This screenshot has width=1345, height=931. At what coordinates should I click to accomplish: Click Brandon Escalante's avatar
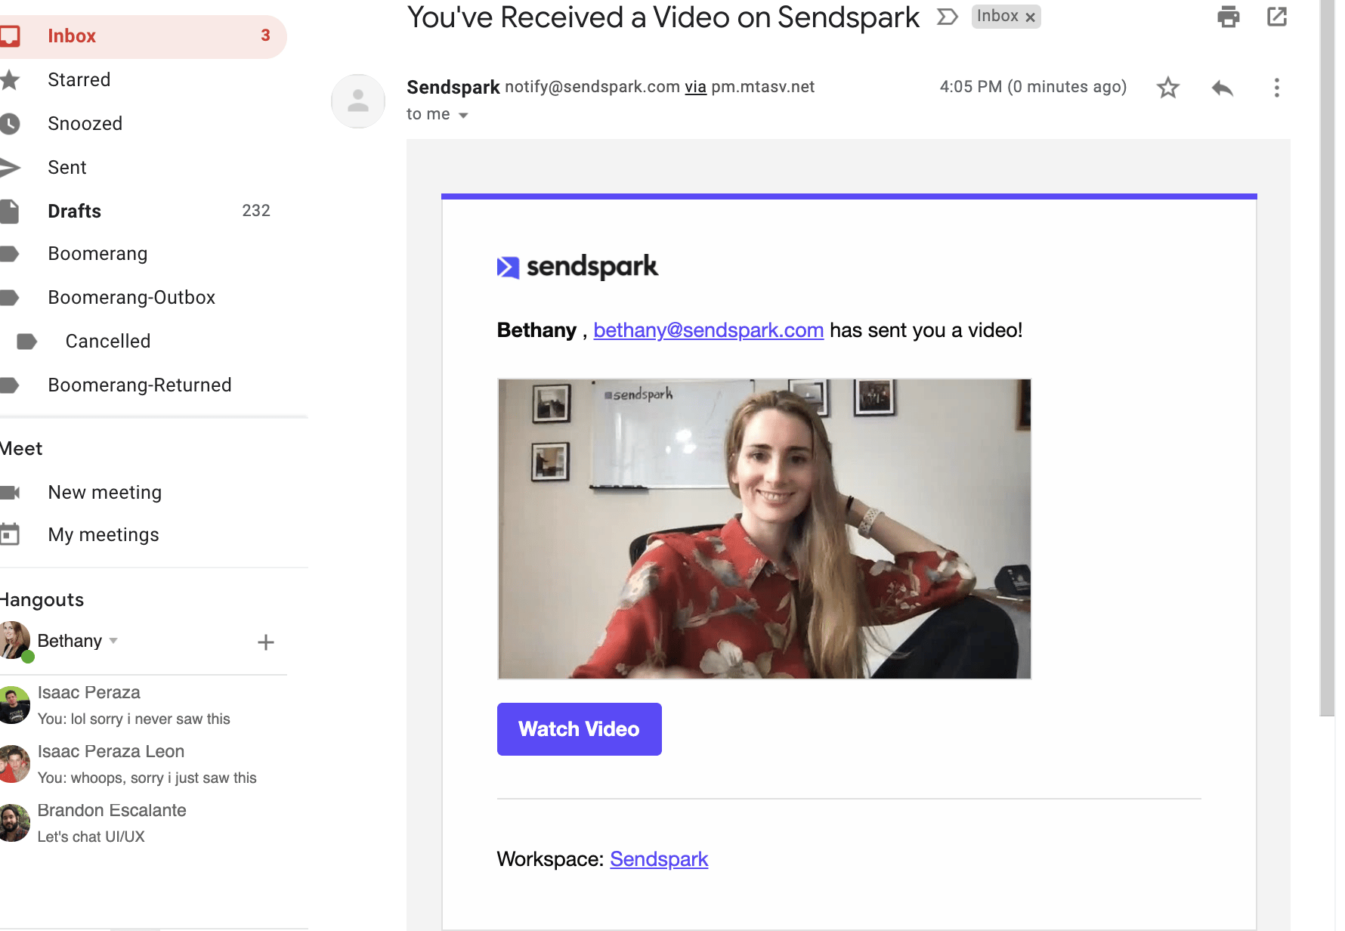click(x=14, y=823)
